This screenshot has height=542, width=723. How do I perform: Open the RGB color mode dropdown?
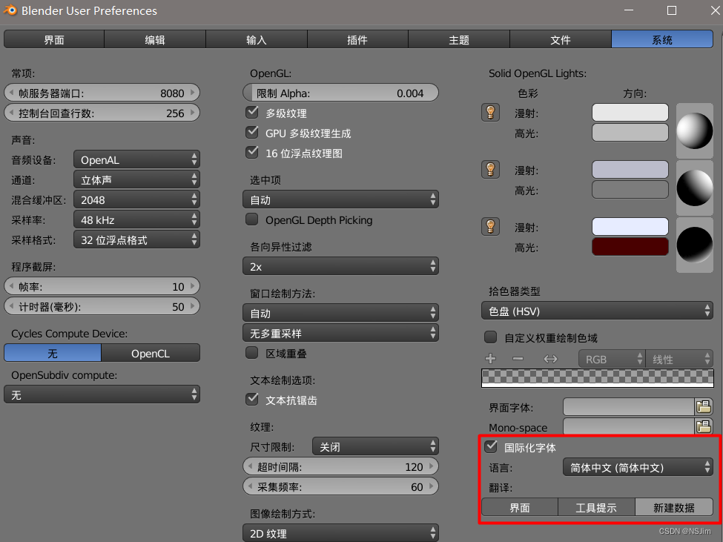pyautogui.click(x=612, y=359)
